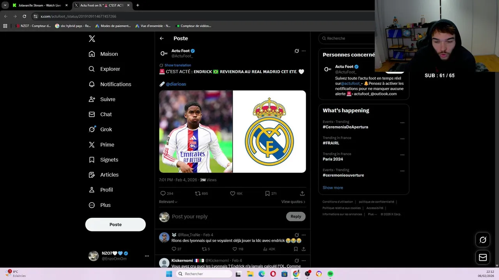499x280 pixels.
Task: Open options for #CeremoniaDeApertura trend
Action: click(x=402, y=123)
